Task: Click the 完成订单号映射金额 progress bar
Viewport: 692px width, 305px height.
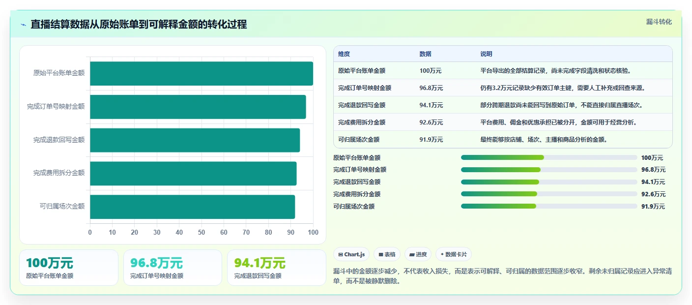Action: pyautogui.click(x=549, y=170)
